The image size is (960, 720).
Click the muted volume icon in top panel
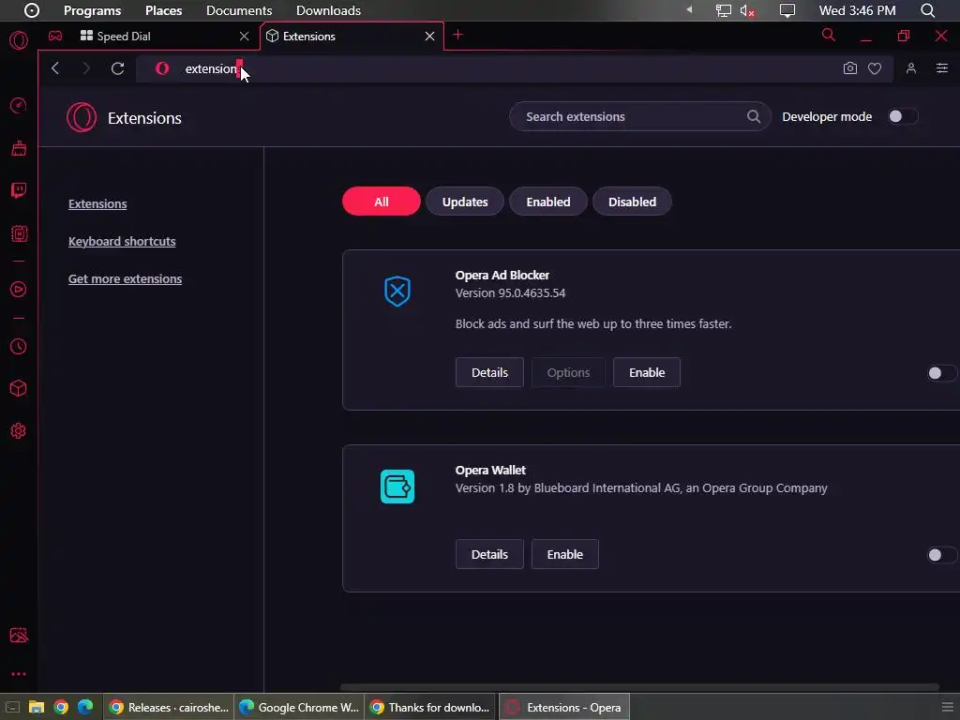click(x=747, y=10)
